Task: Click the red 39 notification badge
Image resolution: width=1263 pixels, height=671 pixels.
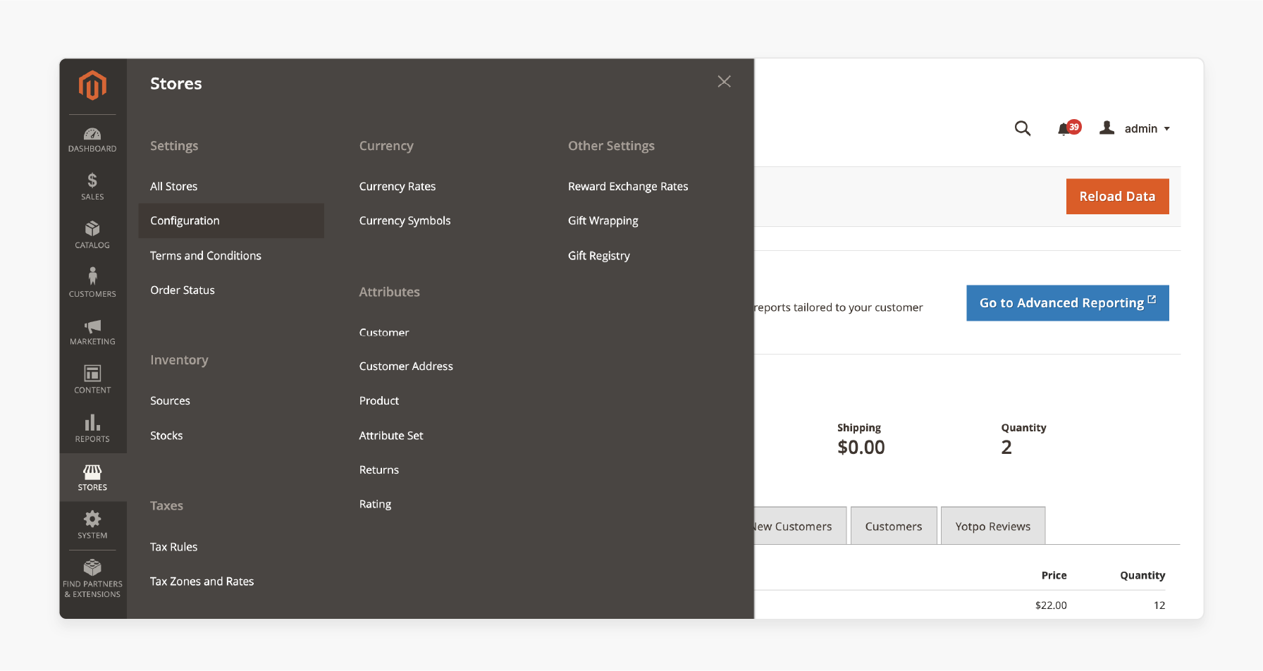Action: coord(1074,127)
